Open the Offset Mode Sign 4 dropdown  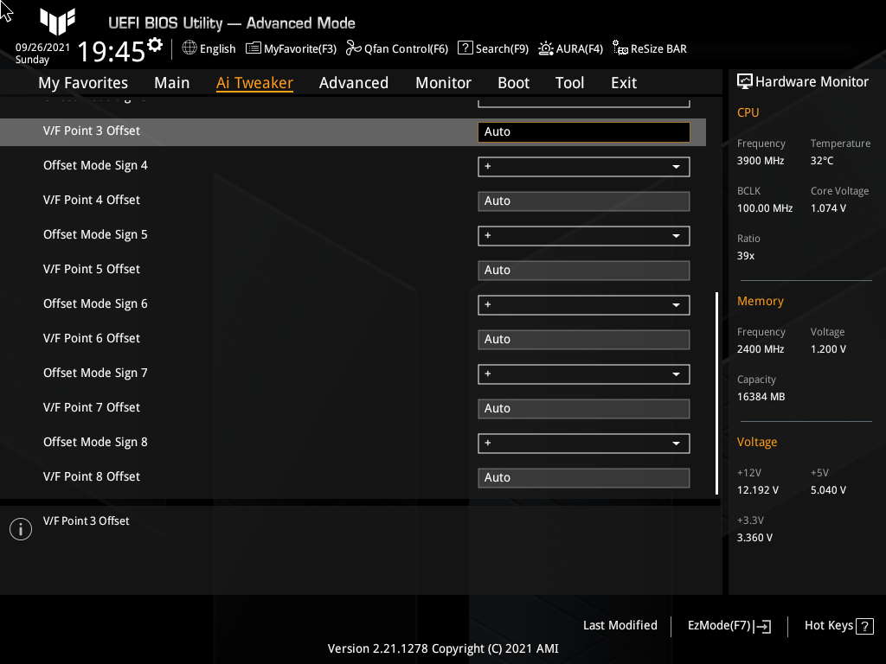[x=583, y=166]
